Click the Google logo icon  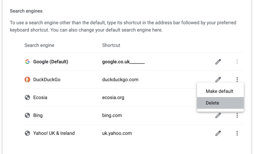[x=27, y=62]
